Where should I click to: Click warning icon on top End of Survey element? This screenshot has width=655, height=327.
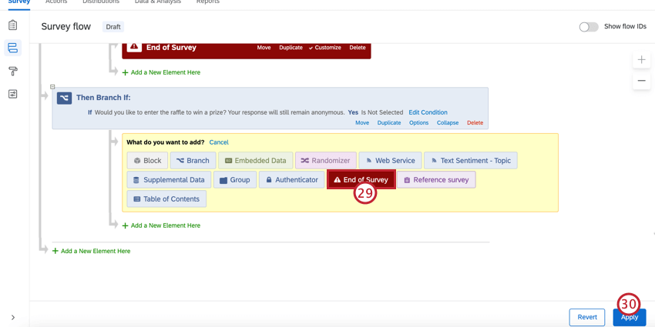click(x=134, y=47)
